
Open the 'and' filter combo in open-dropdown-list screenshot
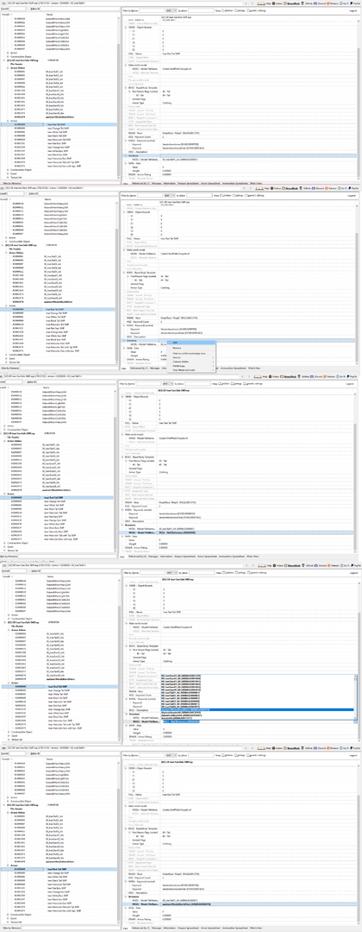pos(172,572)
